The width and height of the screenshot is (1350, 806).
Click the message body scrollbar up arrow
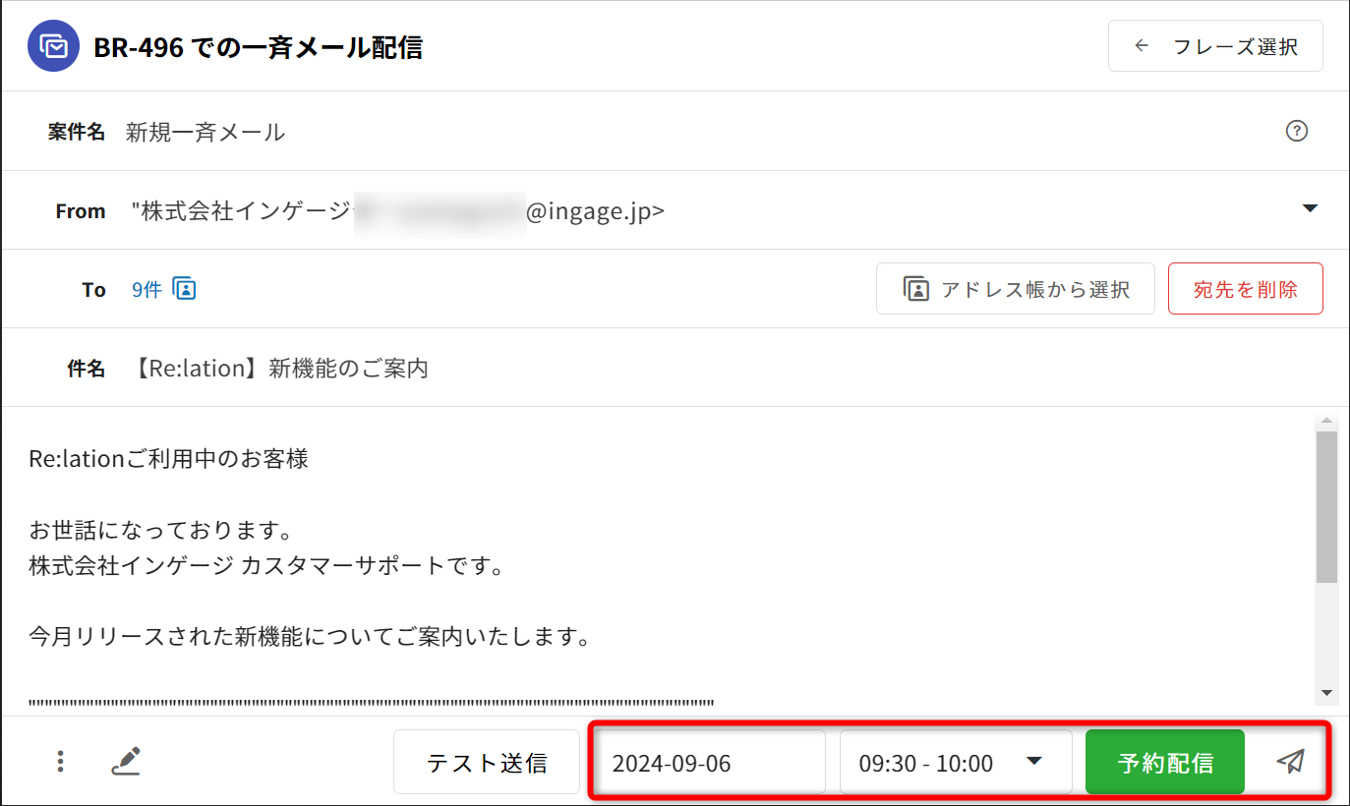[x=1327, y=421]
